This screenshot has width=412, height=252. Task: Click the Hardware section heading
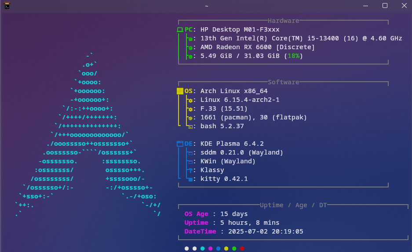[x=284, y=21]
